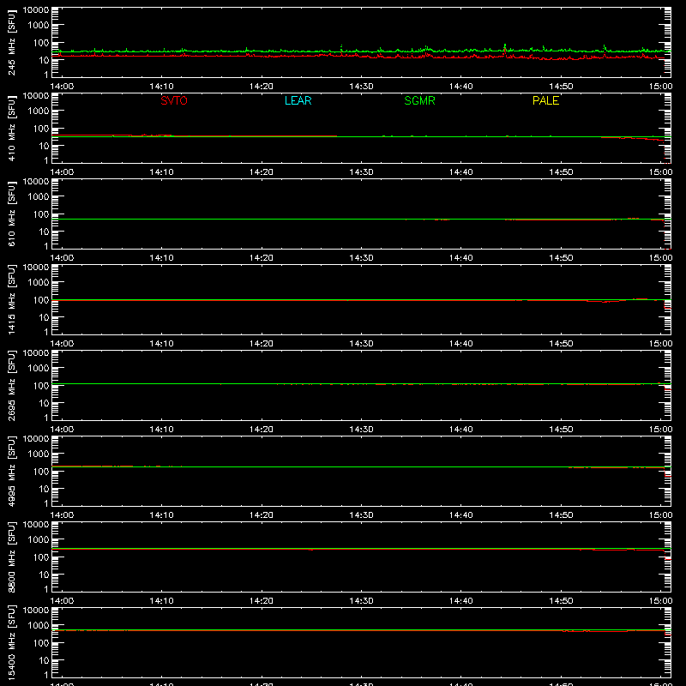Click 14:40 tick label below 610 MHz plot

pyautogui.click(x=461, y=258)
